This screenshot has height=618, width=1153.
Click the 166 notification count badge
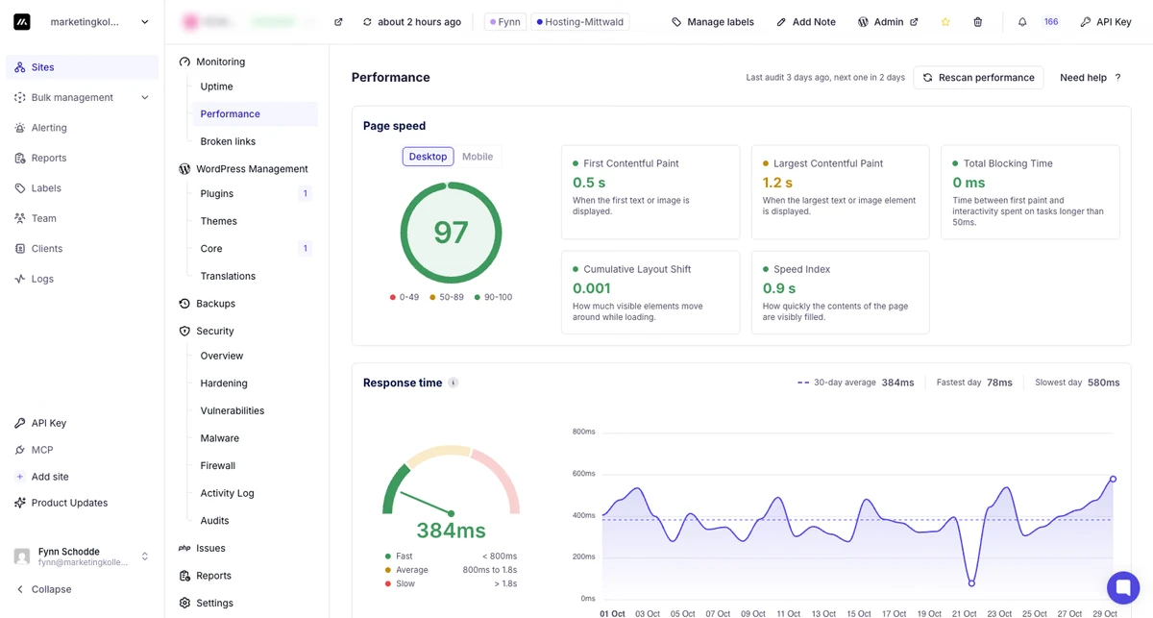point(1051,22)
